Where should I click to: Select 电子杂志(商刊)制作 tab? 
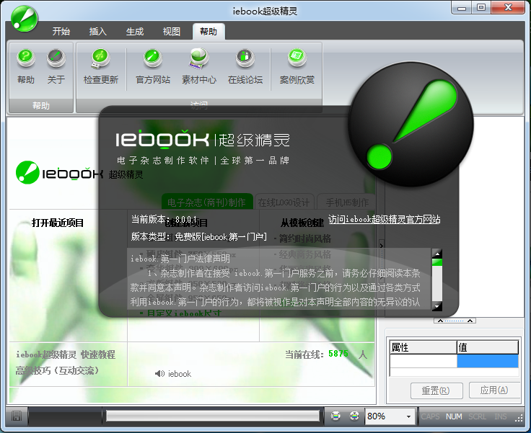(207, 202)
